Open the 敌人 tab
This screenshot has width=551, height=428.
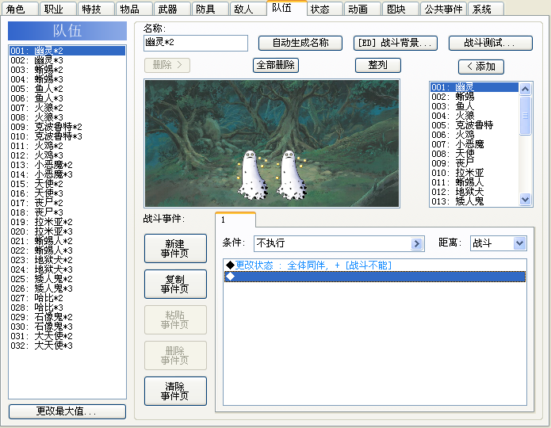[x=247, y=9]
